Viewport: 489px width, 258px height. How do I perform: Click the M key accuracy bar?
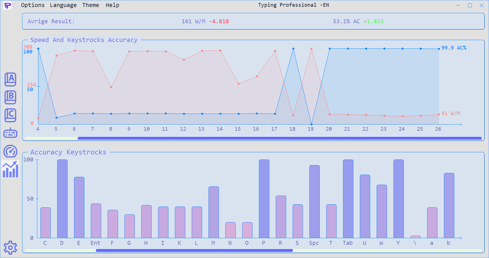(214, 212)
